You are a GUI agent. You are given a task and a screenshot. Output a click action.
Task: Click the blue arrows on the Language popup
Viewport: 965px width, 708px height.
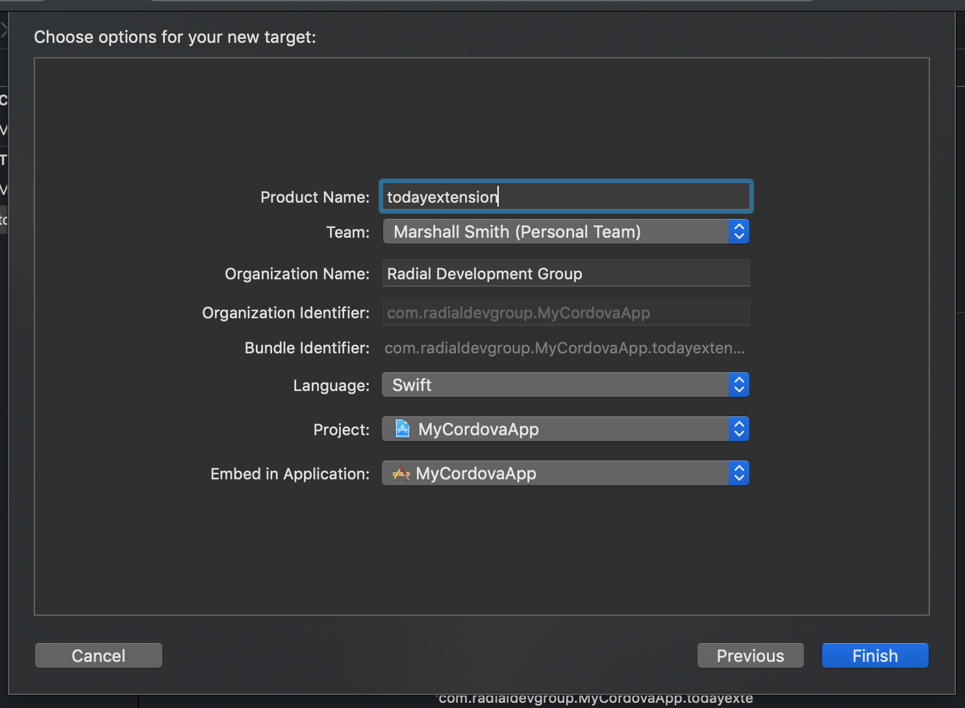[x=738, y=385]
